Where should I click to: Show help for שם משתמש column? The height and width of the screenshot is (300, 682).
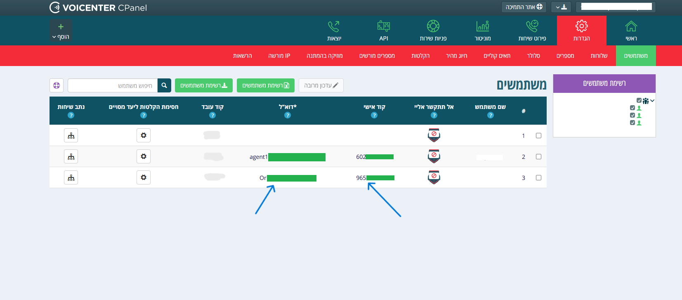click(490, 116)
